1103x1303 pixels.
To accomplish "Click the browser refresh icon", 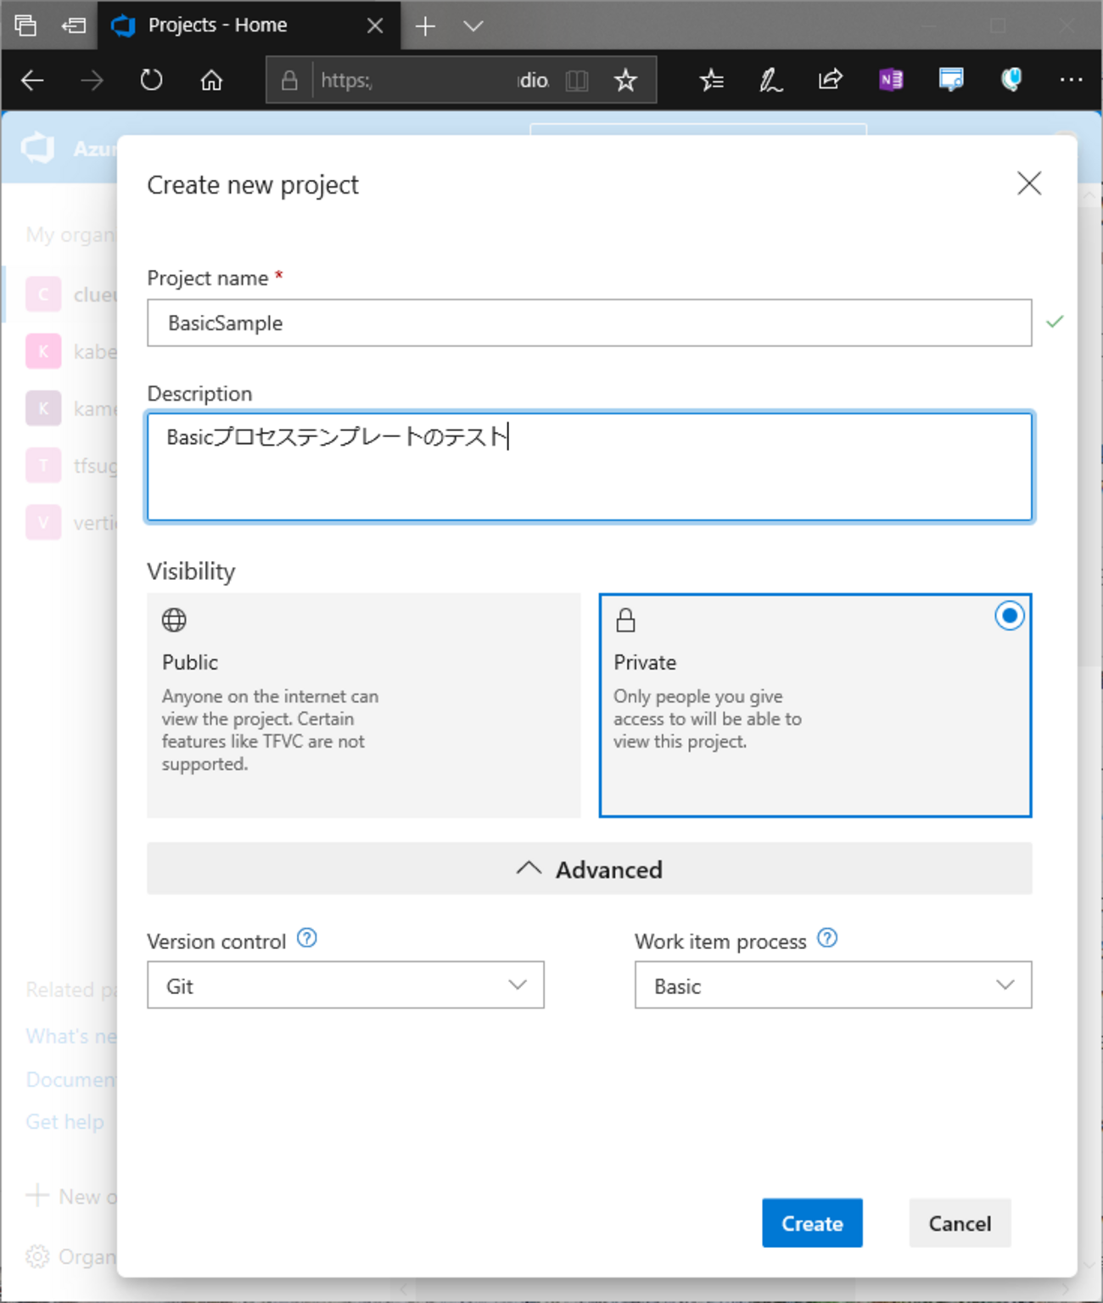I will point(151,81).
